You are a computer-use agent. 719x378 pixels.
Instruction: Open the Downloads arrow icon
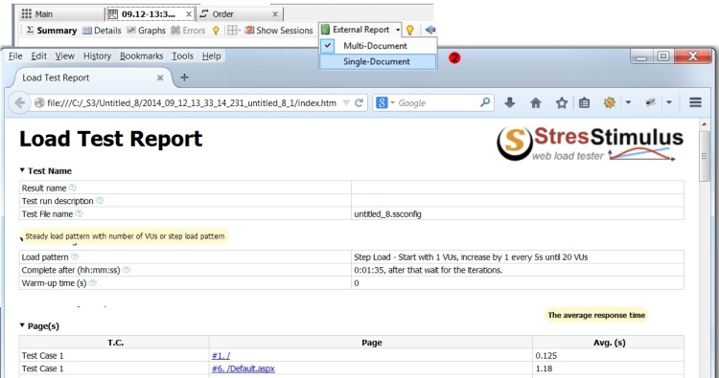(x=509, y=103)
